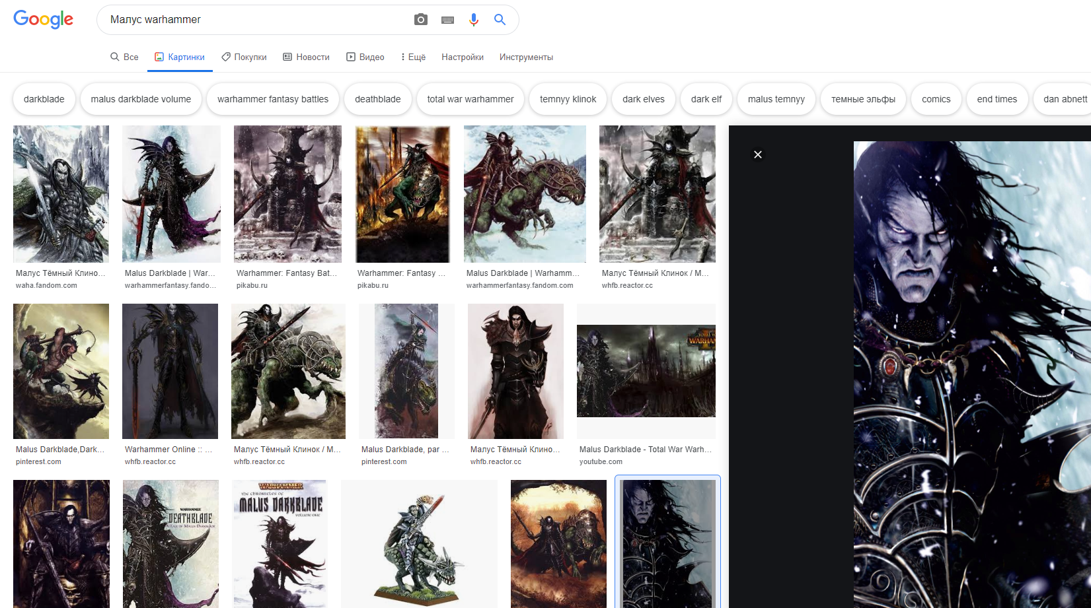The width and height of the screenshot is (1091, 608).
Task: Follow youtube.com source link
Action: point(601,462)
